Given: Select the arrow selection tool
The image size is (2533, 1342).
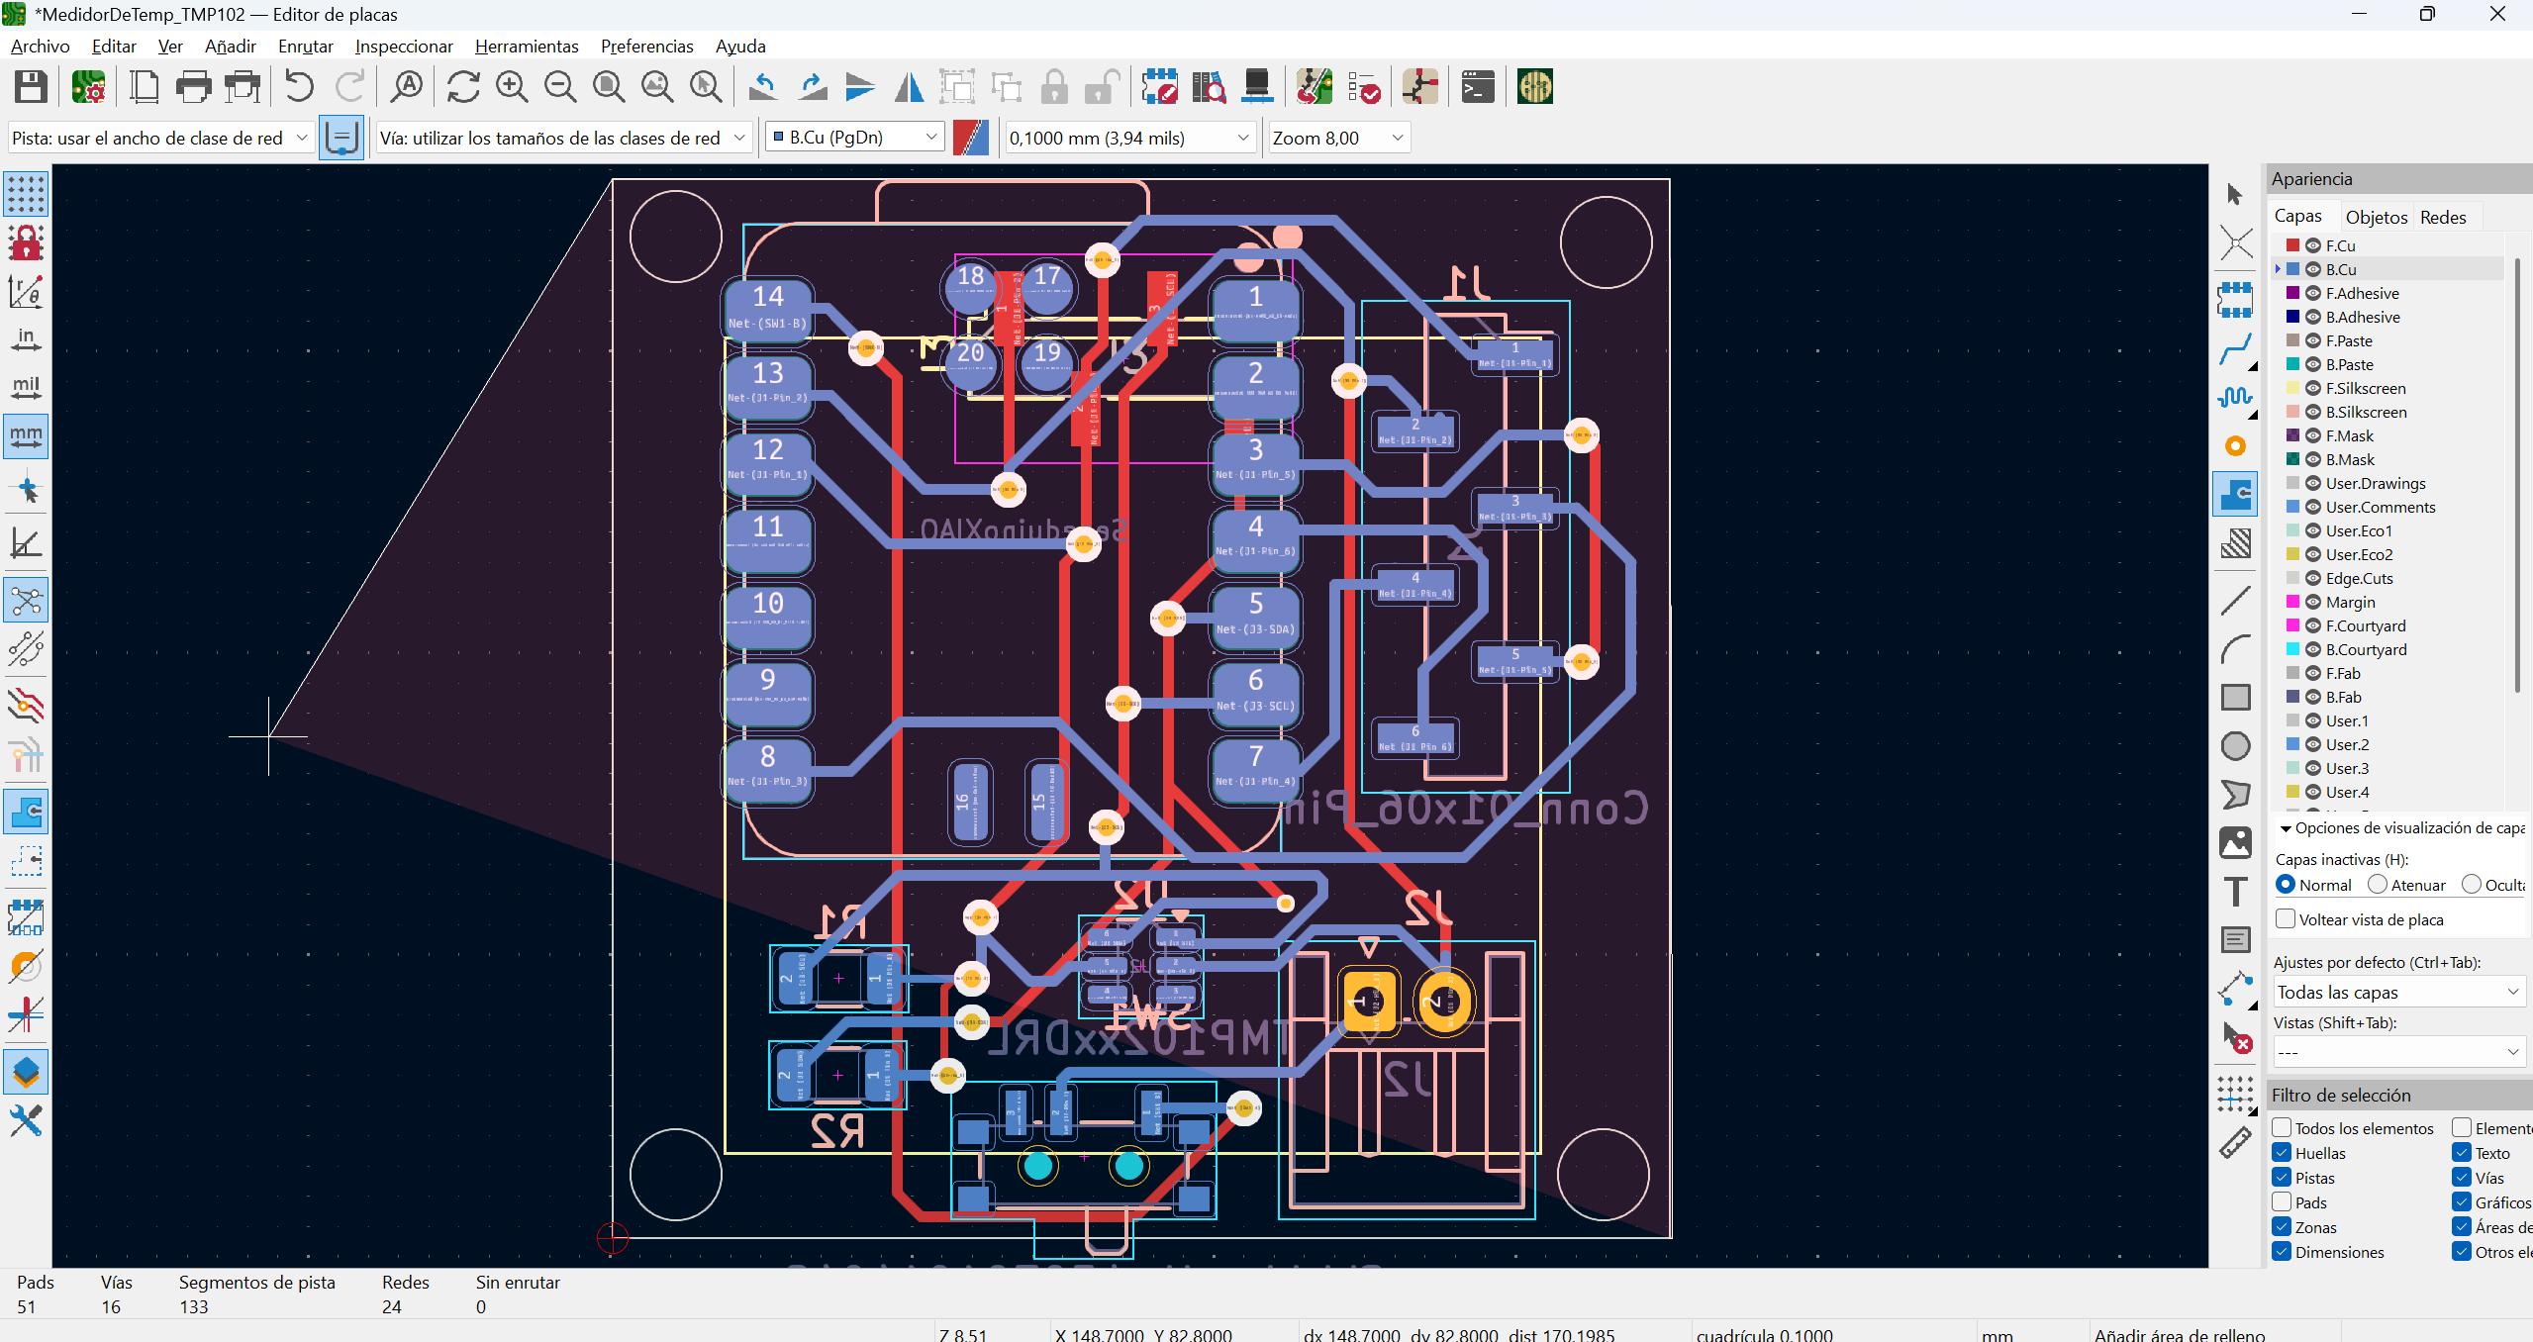Looking at the screenshot, I should (2235, 194).
